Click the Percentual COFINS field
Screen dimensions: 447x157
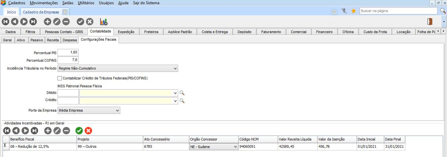[x=68, y=60]
